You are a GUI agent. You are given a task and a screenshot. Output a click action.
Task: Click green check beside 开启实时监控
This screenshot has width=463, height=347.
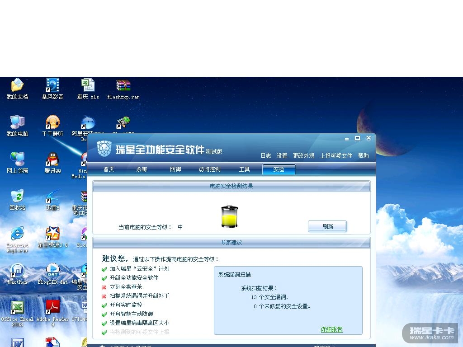coord(104,305)
